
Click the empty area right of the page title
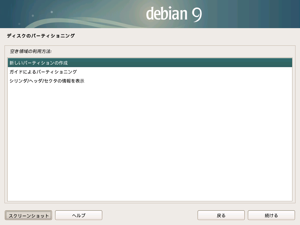coord(187,36)
